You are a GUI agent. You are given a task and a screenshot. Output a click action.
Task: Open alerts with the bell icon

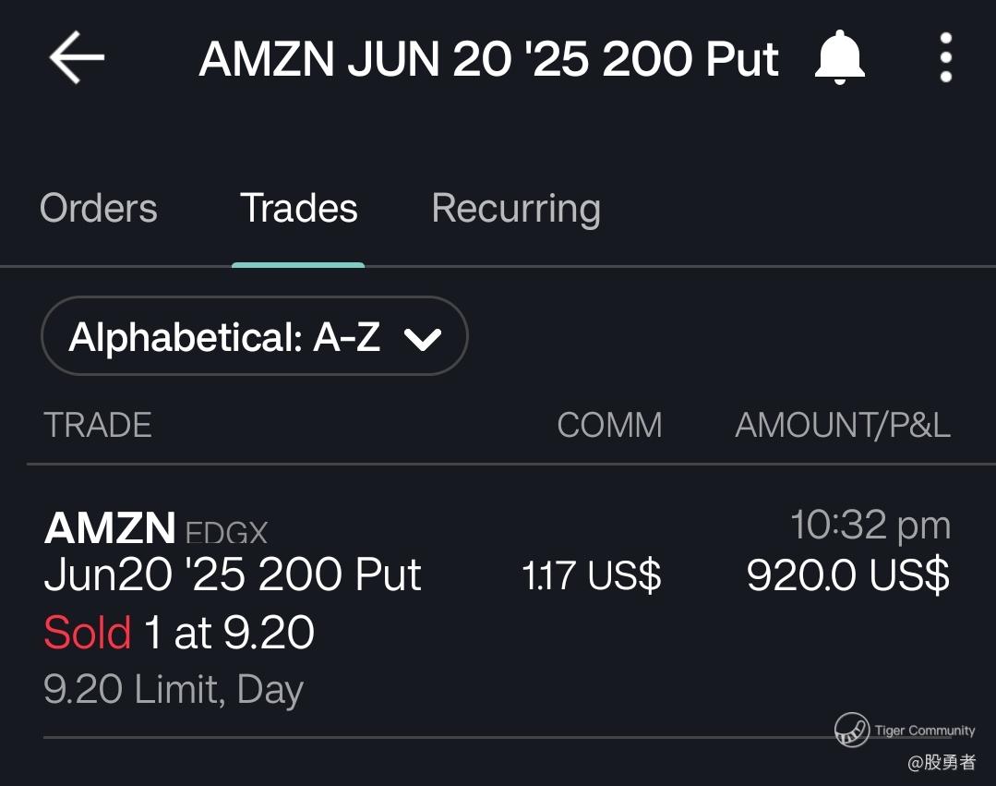click(840, 57)
